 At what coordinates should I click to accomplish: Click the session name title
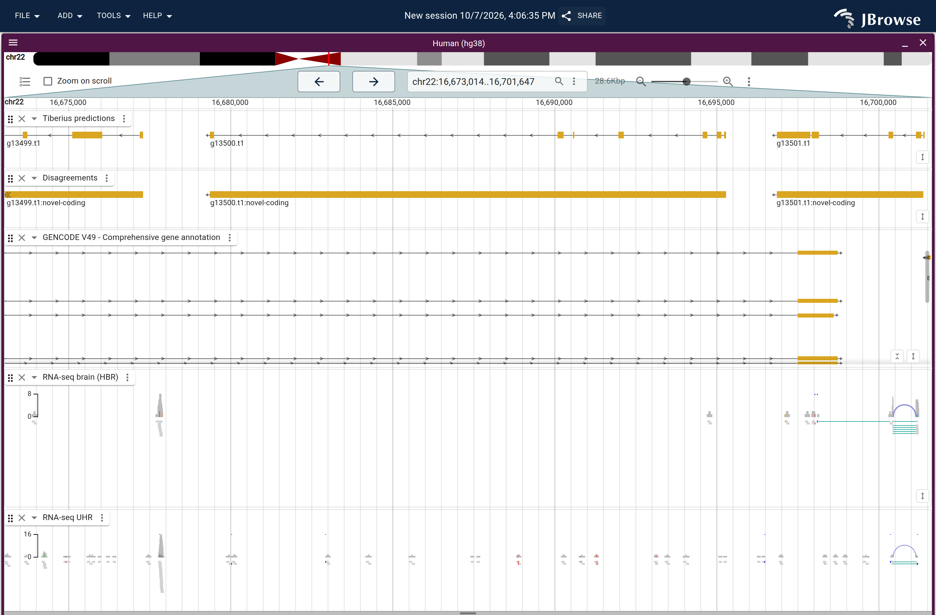coord(479,16)
